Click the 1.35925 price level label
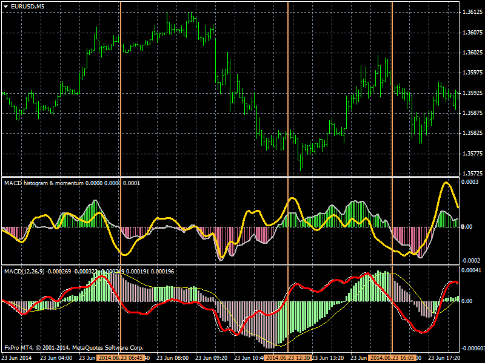The height and width of the screenshot is (363, 485). click(x=472, y=93)
